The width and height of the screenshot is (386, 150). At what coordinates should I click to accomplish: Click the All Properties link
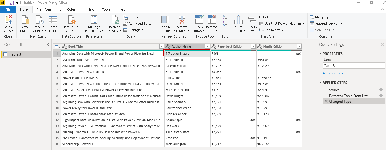pyautogui.click(x=332, y=73)
